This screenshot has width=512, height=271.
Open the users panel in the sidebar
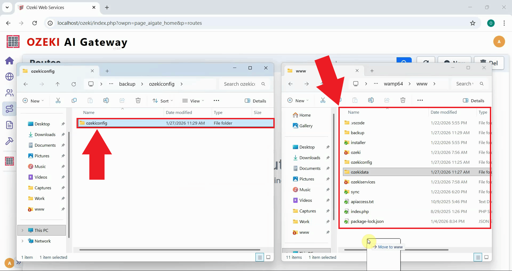click(x=10, y=93)
